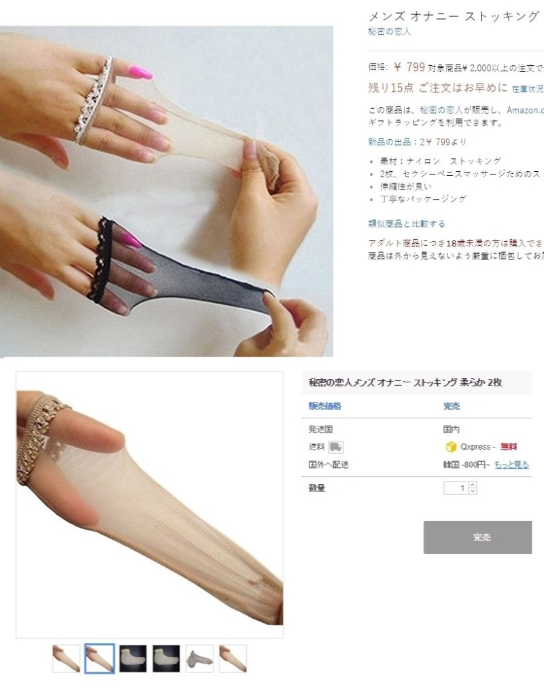Click the 販売価格 label heading
Image resolution: width=544 pixels, height=690 pixels.
pos(324,406)
